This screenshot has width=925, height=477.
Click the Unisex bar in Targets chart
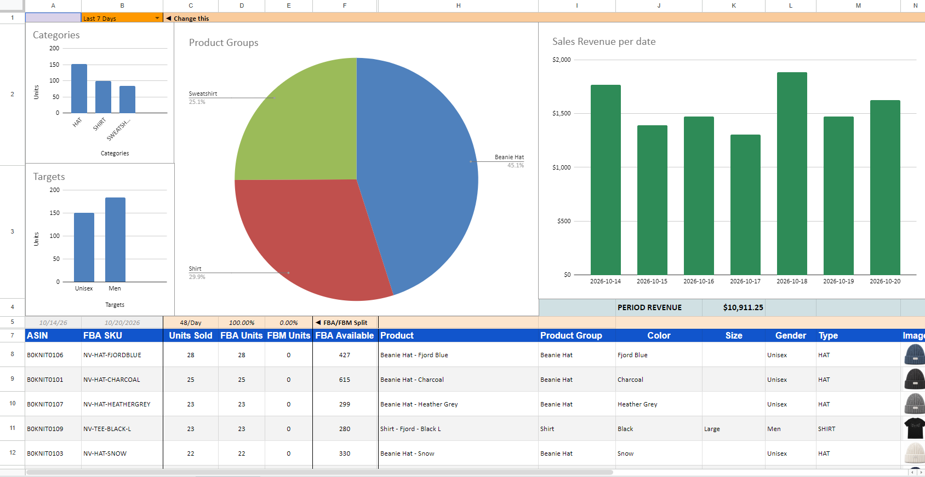click(84, 247)
